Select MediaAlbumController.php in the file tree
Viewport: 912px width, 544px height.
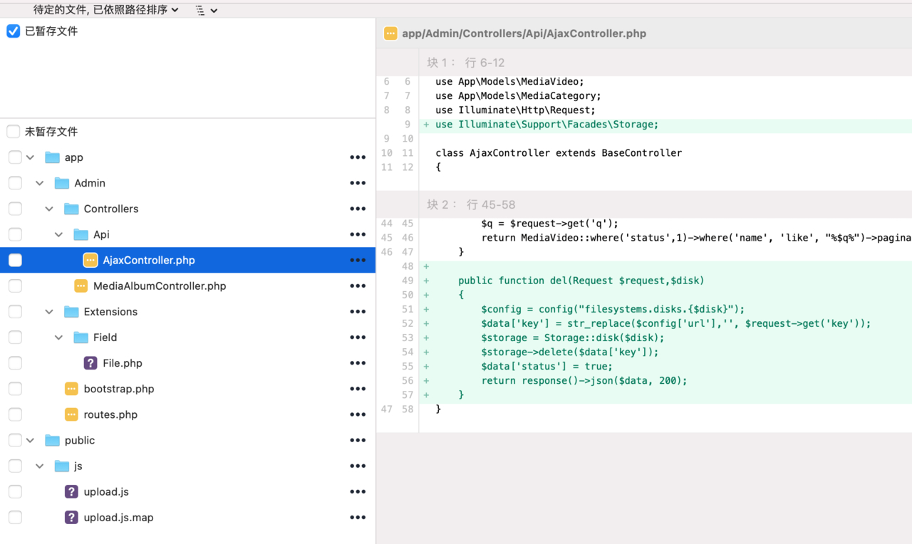tap(160, 286)
